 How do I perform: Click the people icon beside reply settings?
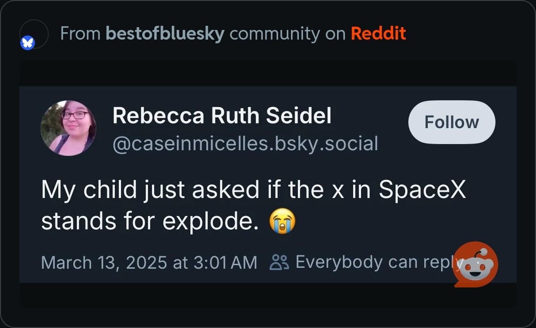(279, 262)
